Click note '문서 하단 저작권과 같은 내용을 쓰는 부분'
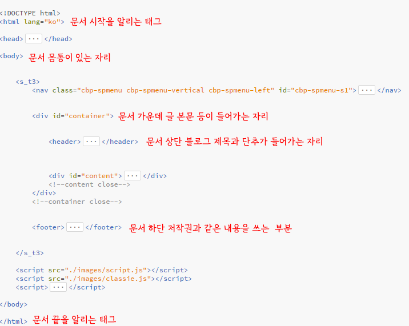409x326 pixels. 210,228
